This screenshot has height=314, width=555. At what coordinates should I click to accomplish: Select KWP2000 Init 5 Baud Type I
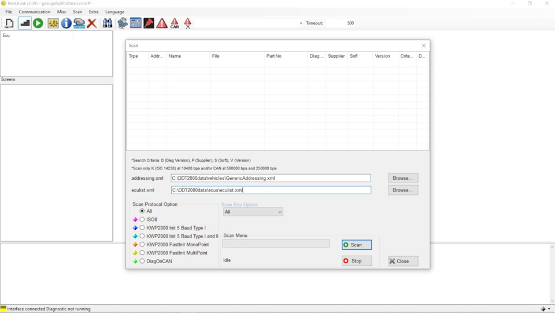pos(142,228)
